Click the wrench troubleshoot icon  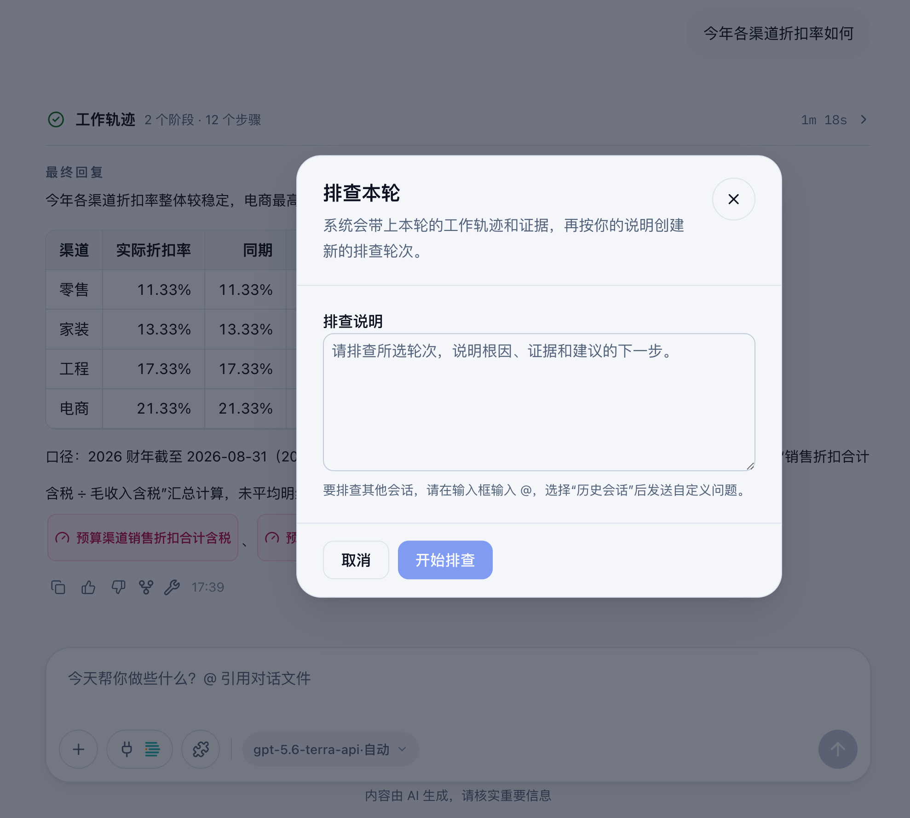[x=172, y=588]
